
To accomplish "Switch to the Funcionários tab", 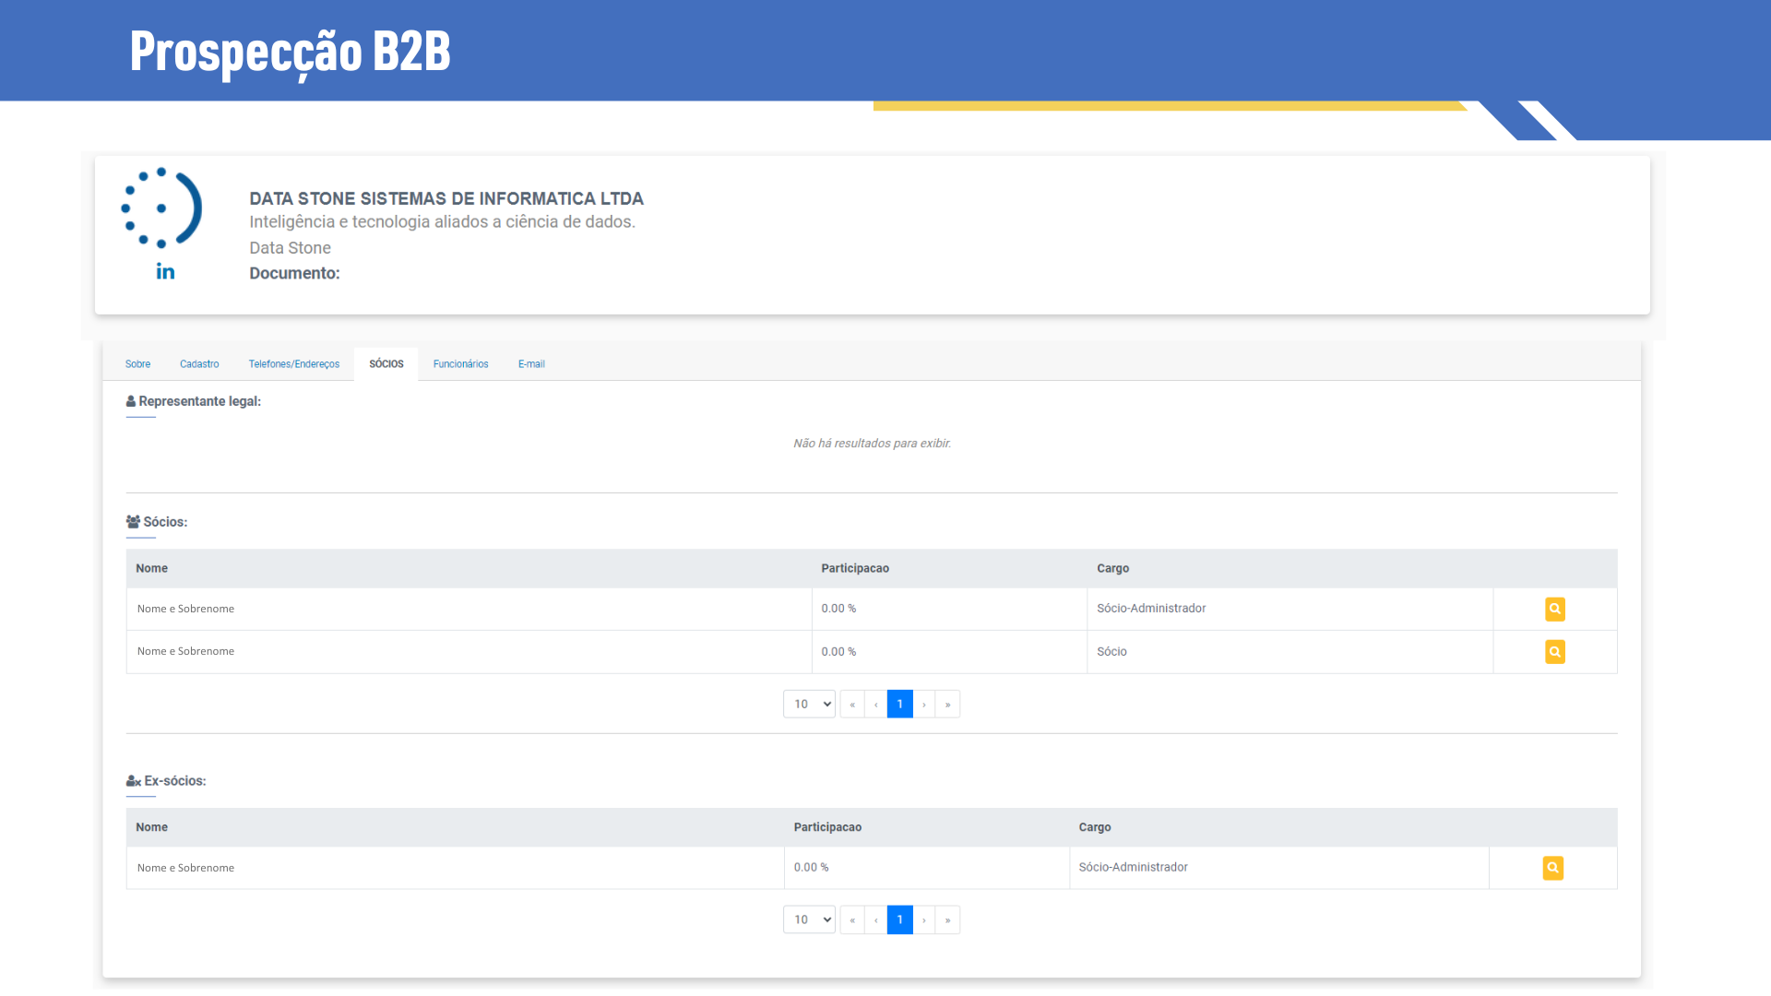I will pos(460,364).
